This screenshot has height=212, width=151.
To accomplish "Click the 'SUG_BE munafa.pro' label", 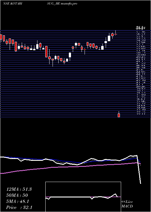I will click(x=62, y=4).
